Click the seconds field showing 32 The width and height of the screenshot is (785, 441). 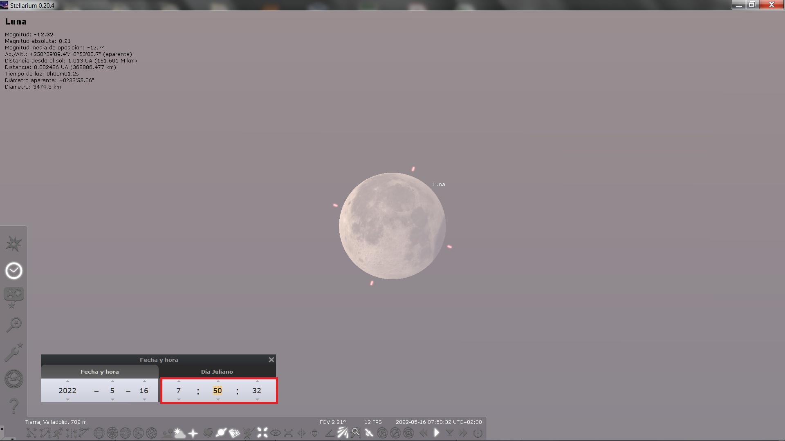pos(257,390)
